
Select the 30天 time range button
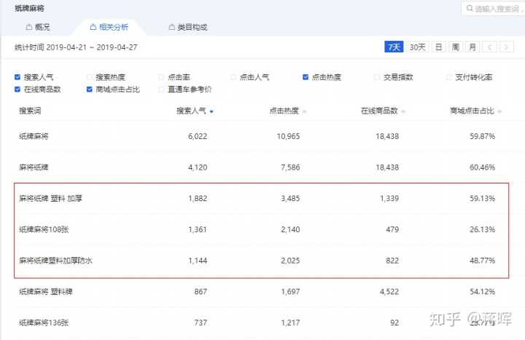417,47
